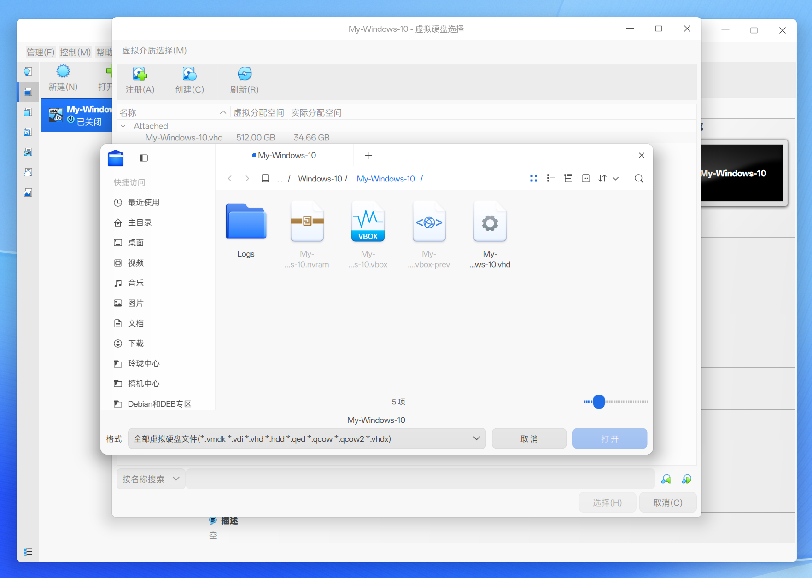Click the 实际分配空间 column header
This screenshot has width=812, height=578.
(x=316, y=112)
